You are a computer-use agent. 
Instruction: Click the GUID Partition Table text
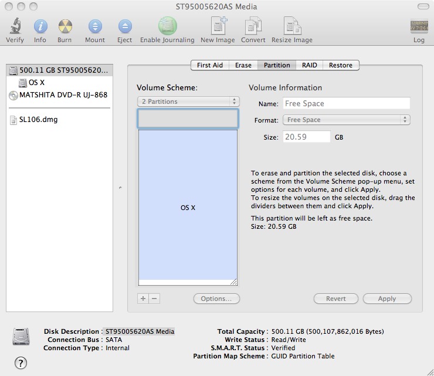303,356
